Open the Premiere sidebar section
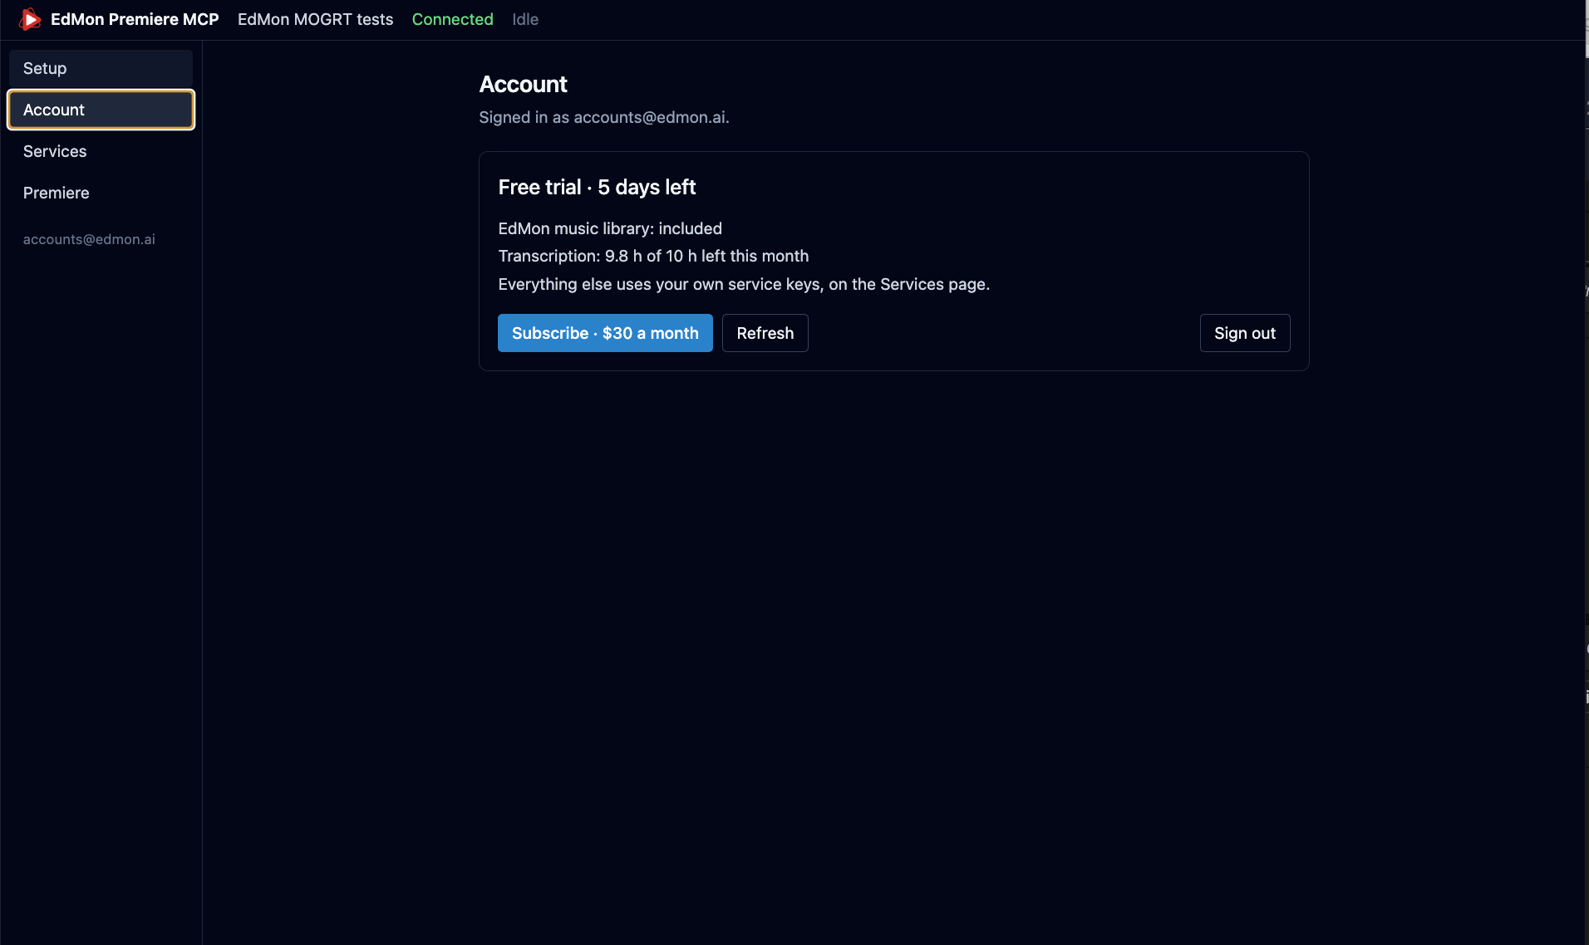Screen dimensions: 1589x945 (101, 193)
